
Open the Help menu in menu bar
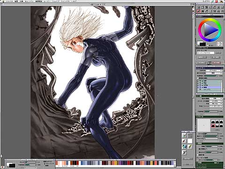(74, 1)
